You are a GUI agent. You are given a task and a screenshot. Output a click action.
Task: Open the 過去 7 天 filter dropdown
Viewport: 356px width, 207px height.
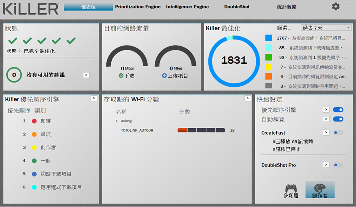click(326, 28)
